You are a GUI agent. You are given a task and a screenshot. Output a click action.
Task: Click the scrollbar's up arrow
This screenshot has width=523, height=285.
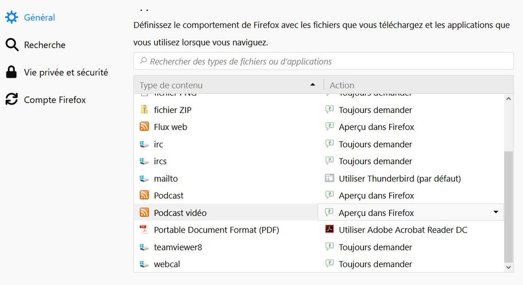(508, 99)
